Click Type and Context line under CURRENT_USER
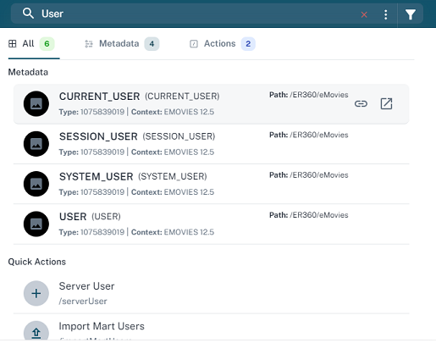Viewport: 436px width, 343px height. tap(136, 112)
